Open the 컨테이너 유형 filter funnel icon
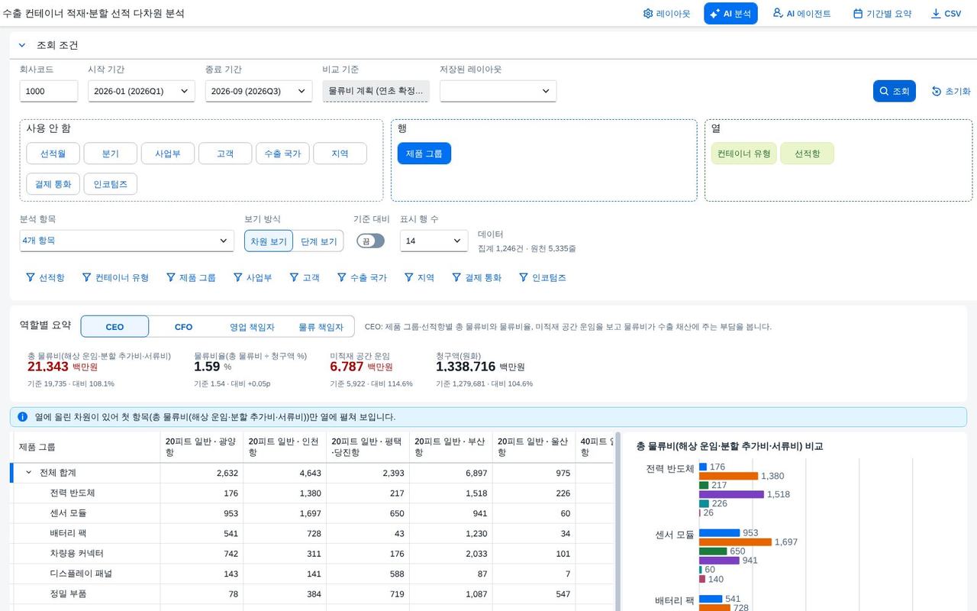 pos(86,277)
